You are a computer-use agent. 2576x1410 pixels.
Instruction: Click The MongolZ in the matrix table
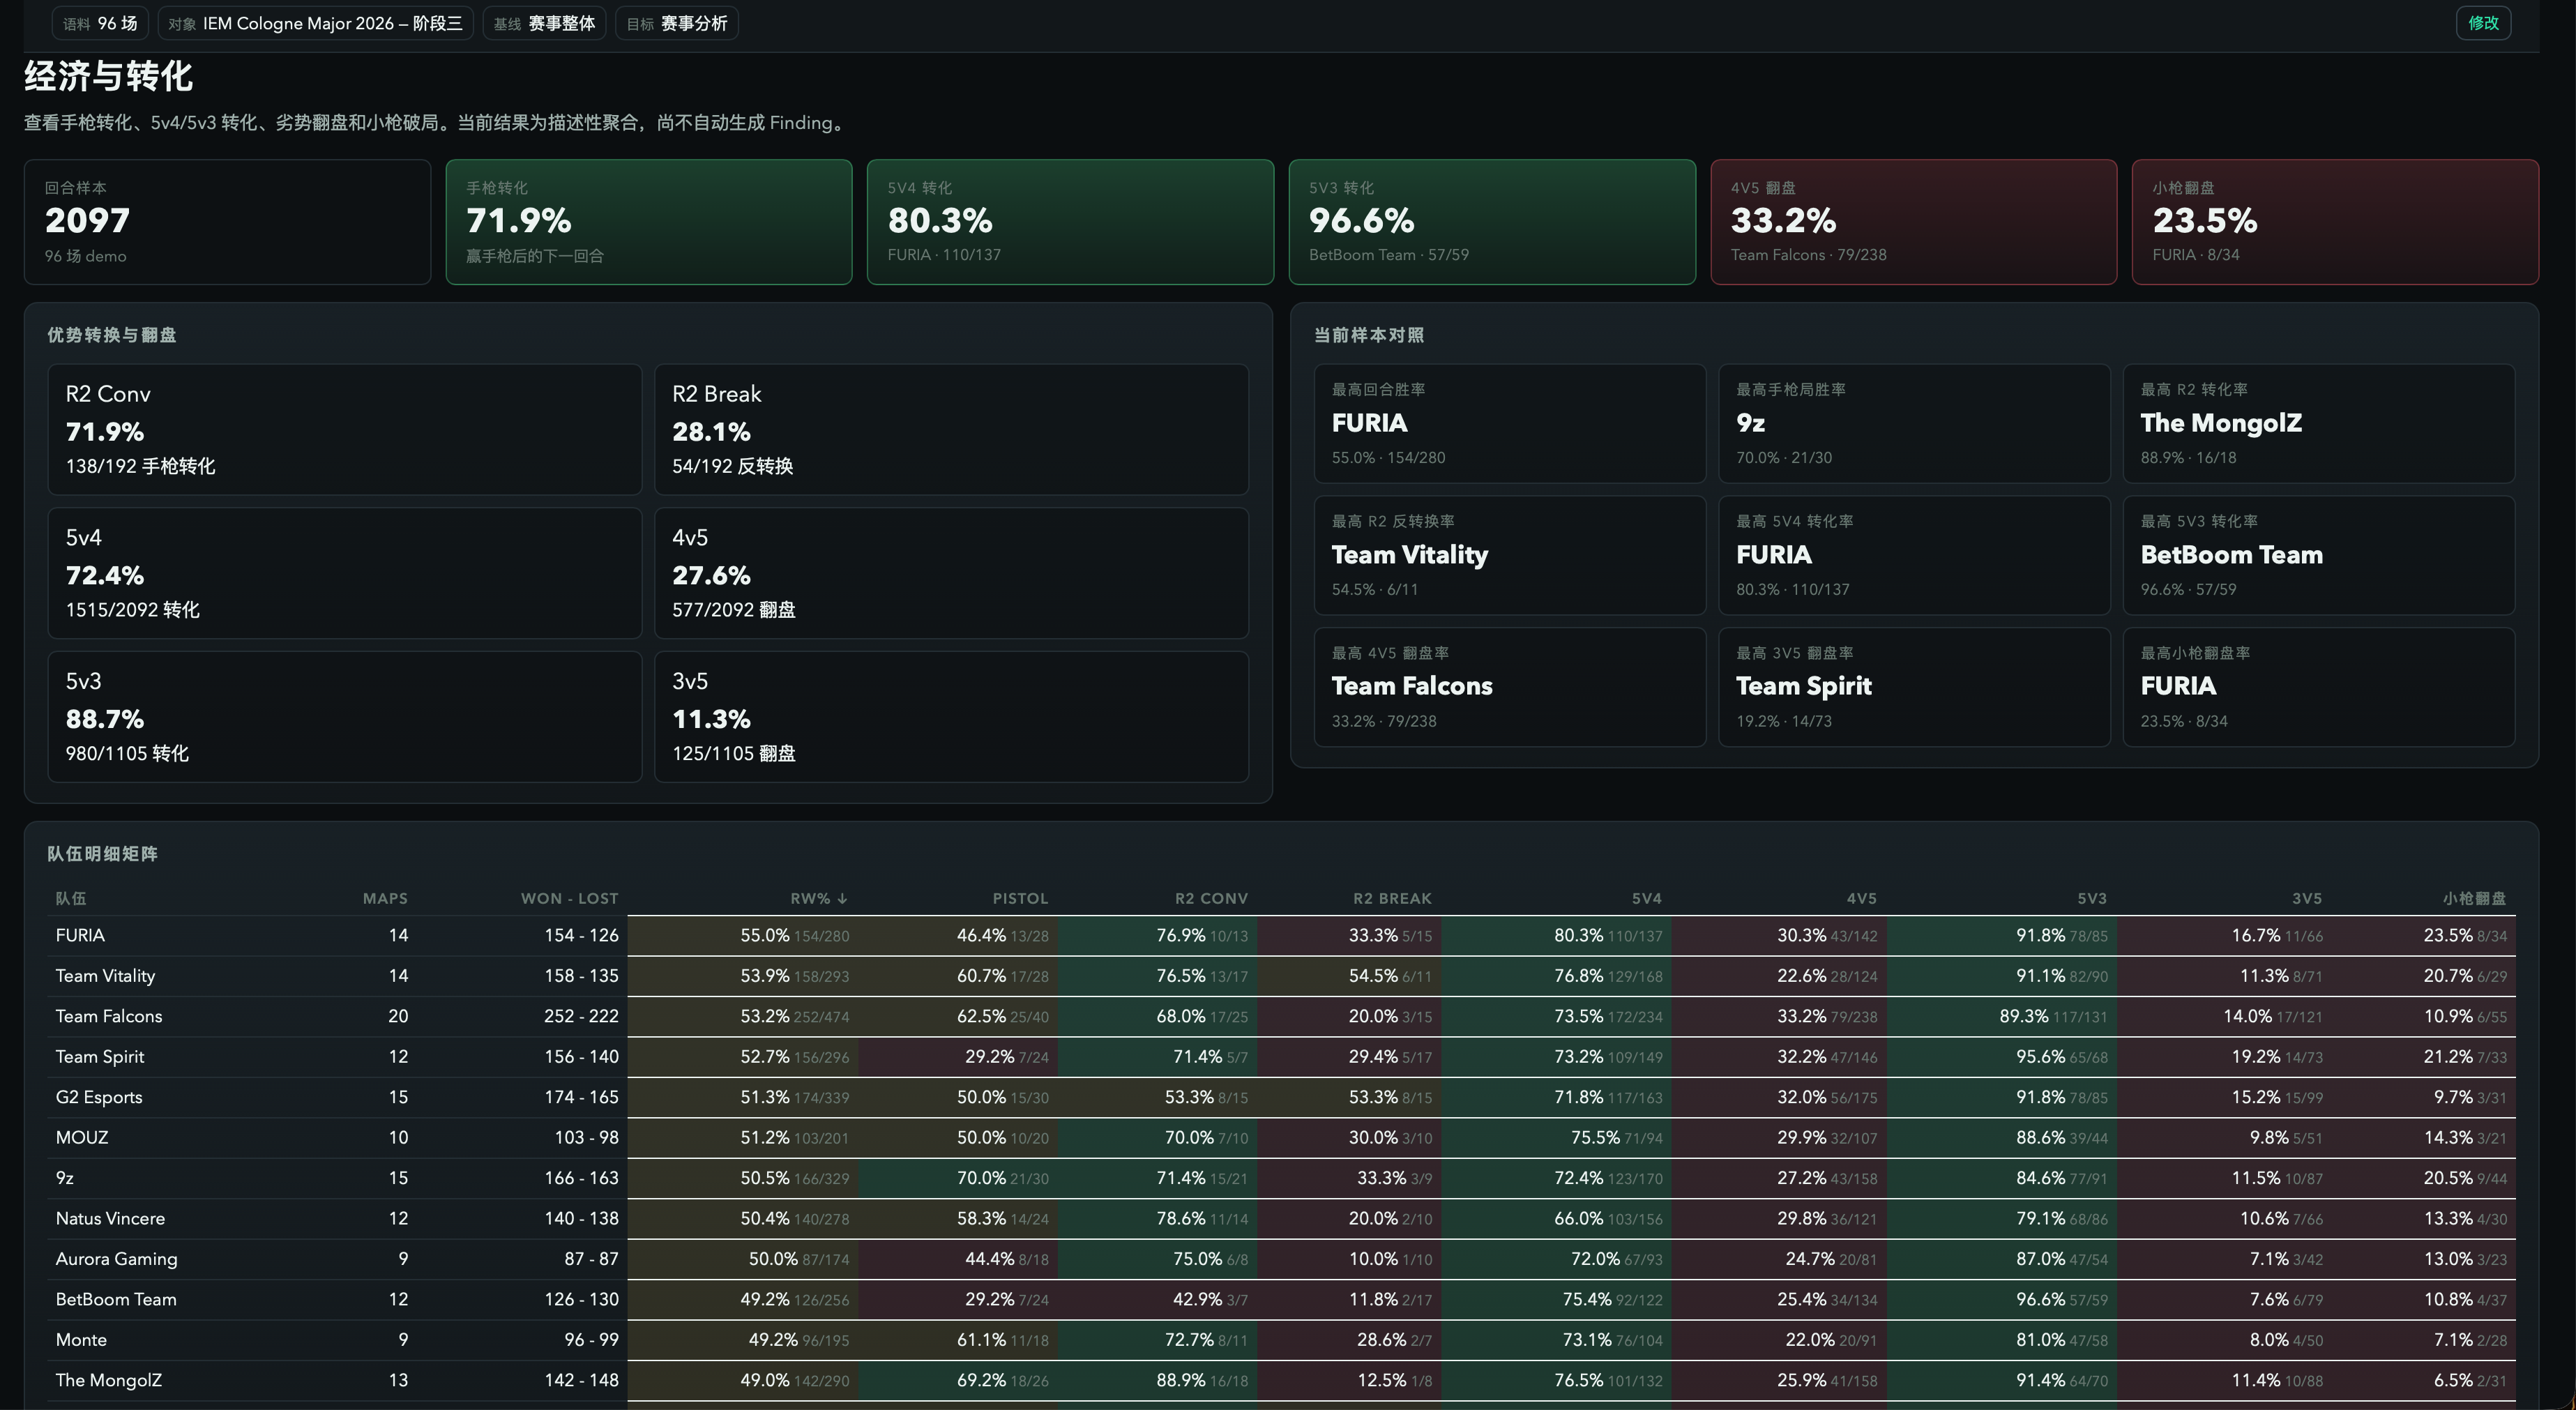point(108,1381)
